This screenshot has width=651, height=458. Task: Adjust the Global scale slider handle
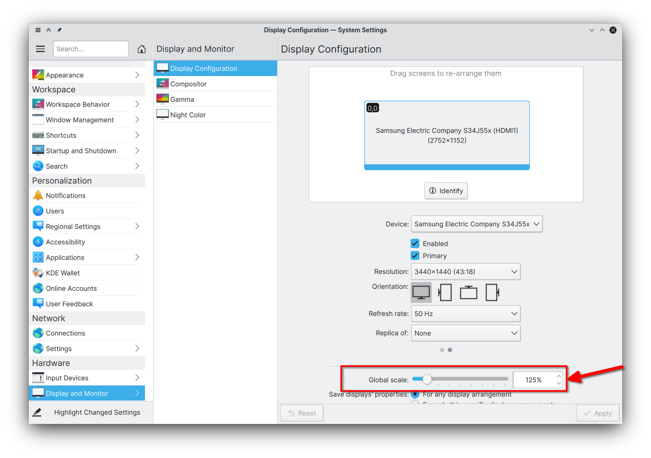tap(427, 379)
